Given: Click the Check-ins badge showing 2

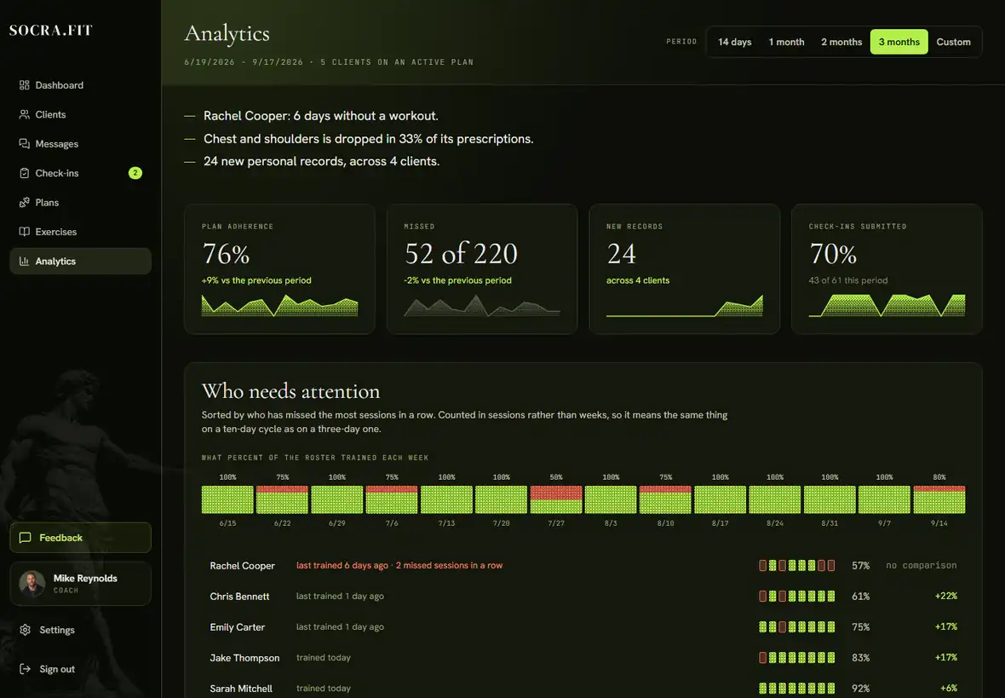Looking at the screenshot, I should point(135,172).
